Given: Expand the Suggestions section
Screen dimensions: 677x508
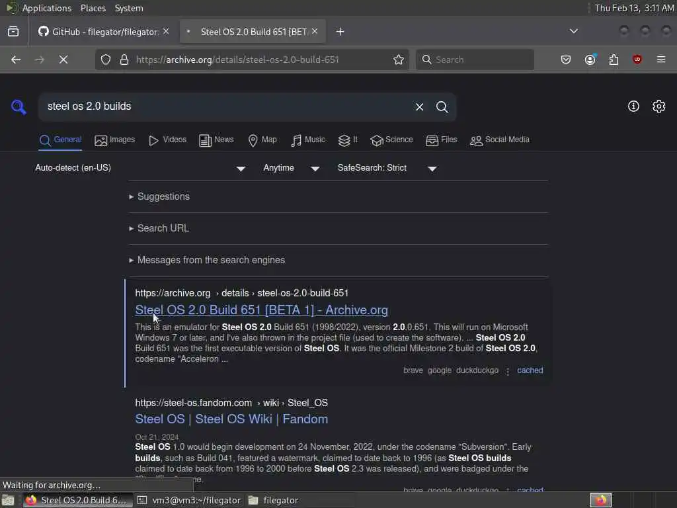Looking at the screenshot, I should click(159, 196).
